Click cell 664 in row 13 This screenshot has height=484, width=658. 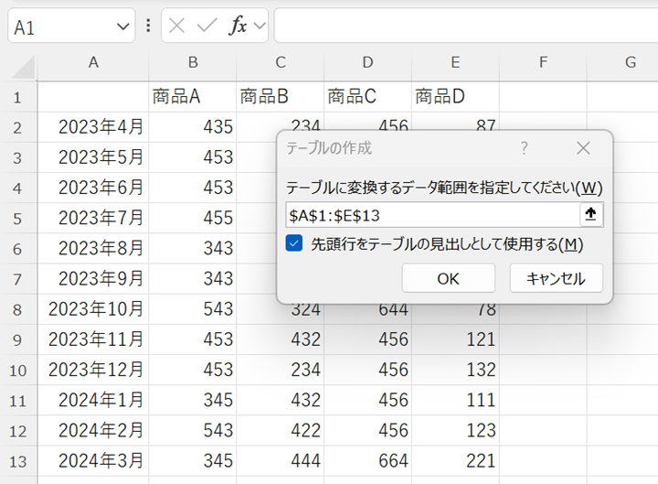click(368, 461)
